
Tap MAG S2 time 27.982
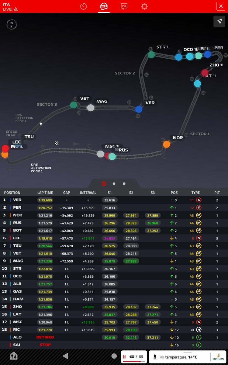[131, 261]
